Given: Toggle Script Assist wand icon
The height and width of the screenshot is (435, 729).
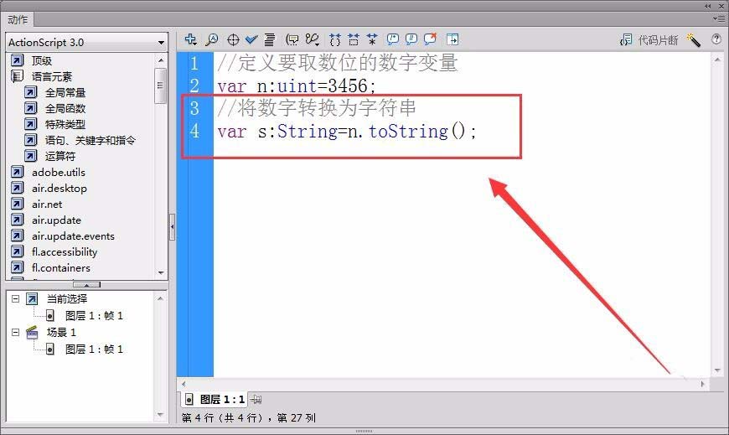Looking at the screenshot, I should [693, 40].
